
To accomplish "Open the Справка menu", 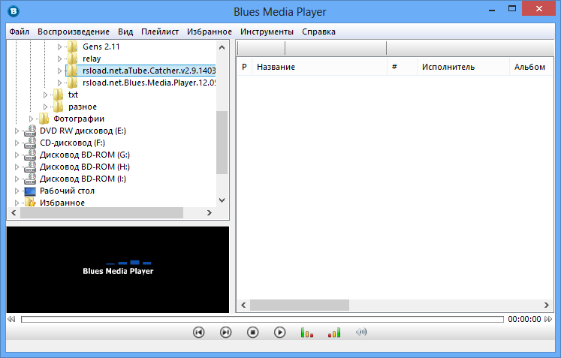I will (x=318, y=32).
